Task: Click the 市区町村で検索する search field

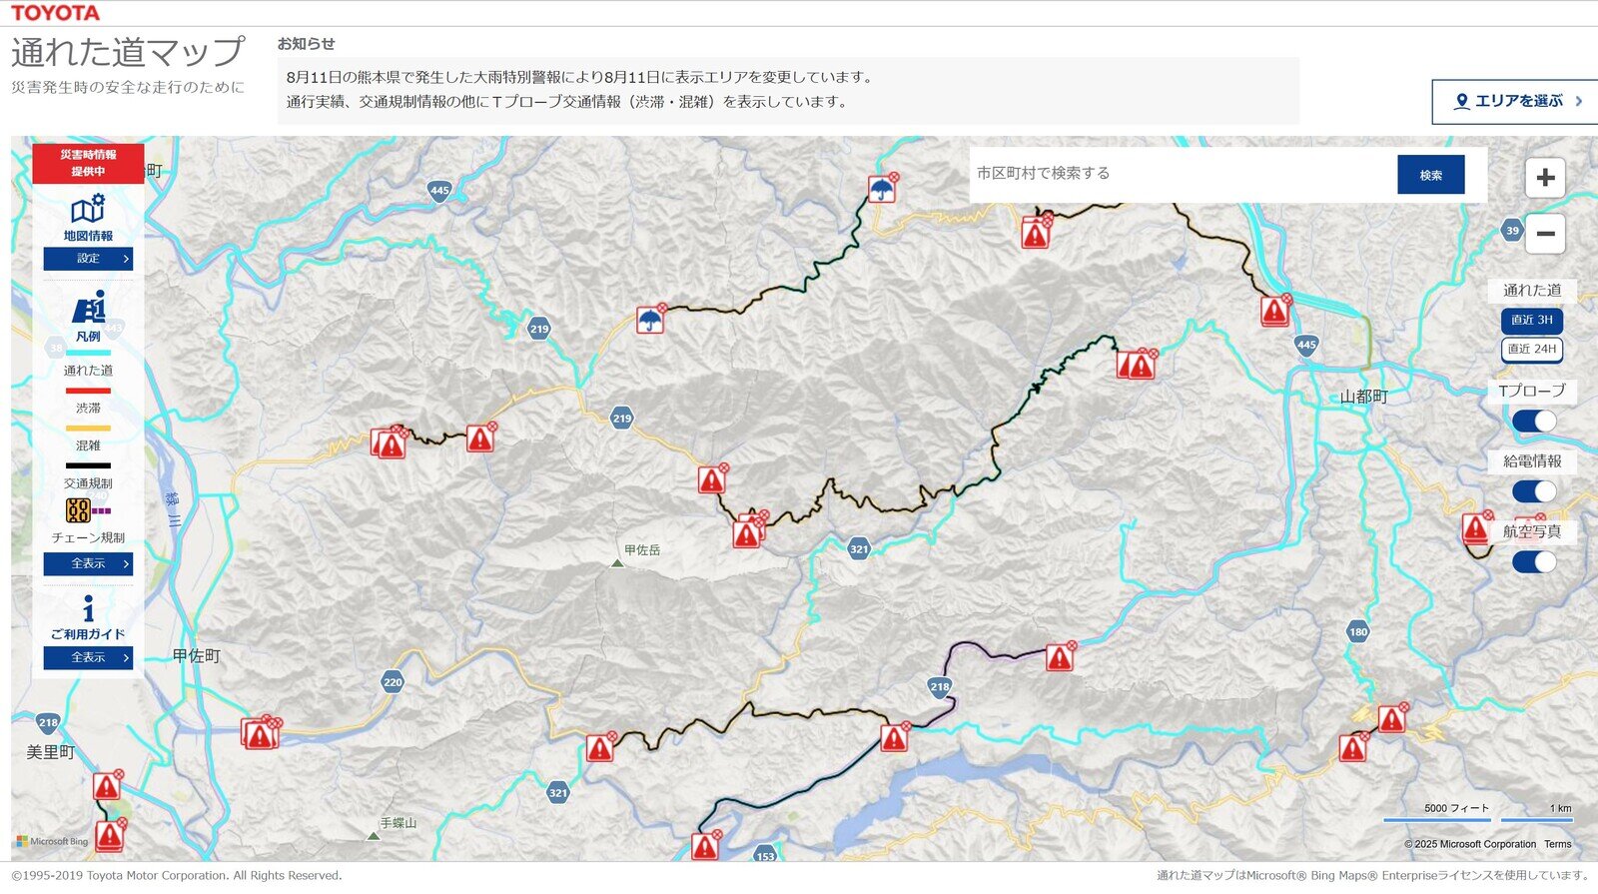Action: coord(1179,174)
